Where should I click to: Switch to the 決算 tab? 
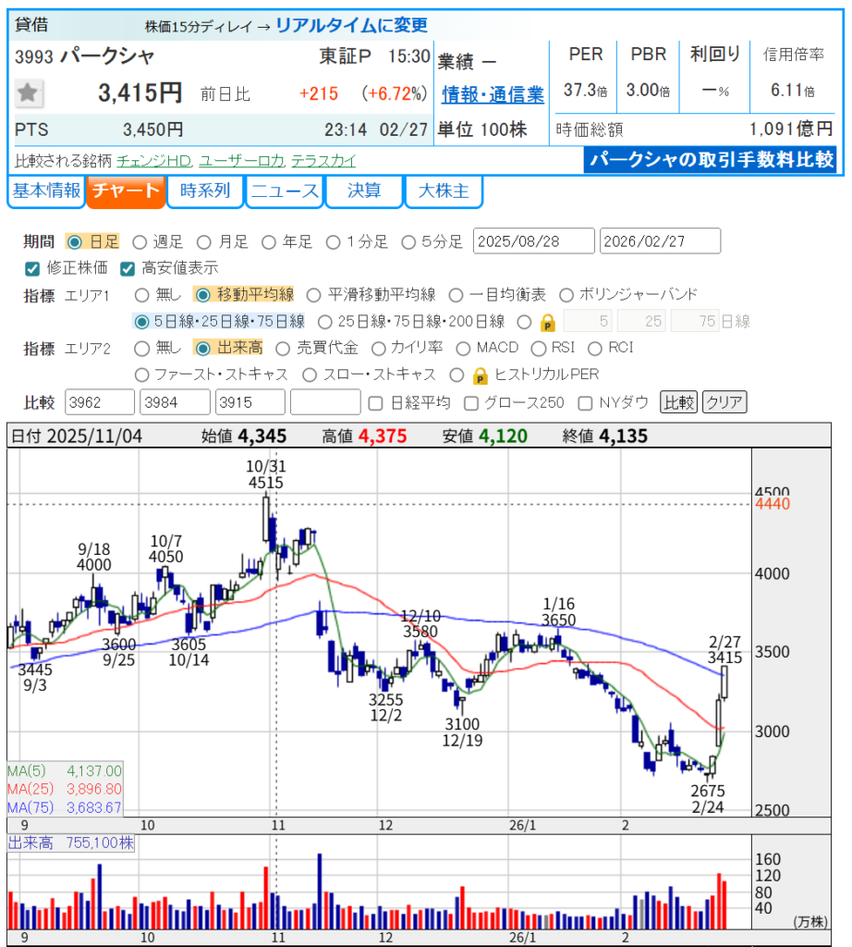[364, 192]
